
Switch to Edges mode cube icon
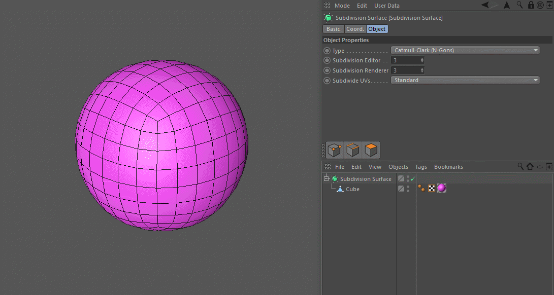tap(353, 150)
